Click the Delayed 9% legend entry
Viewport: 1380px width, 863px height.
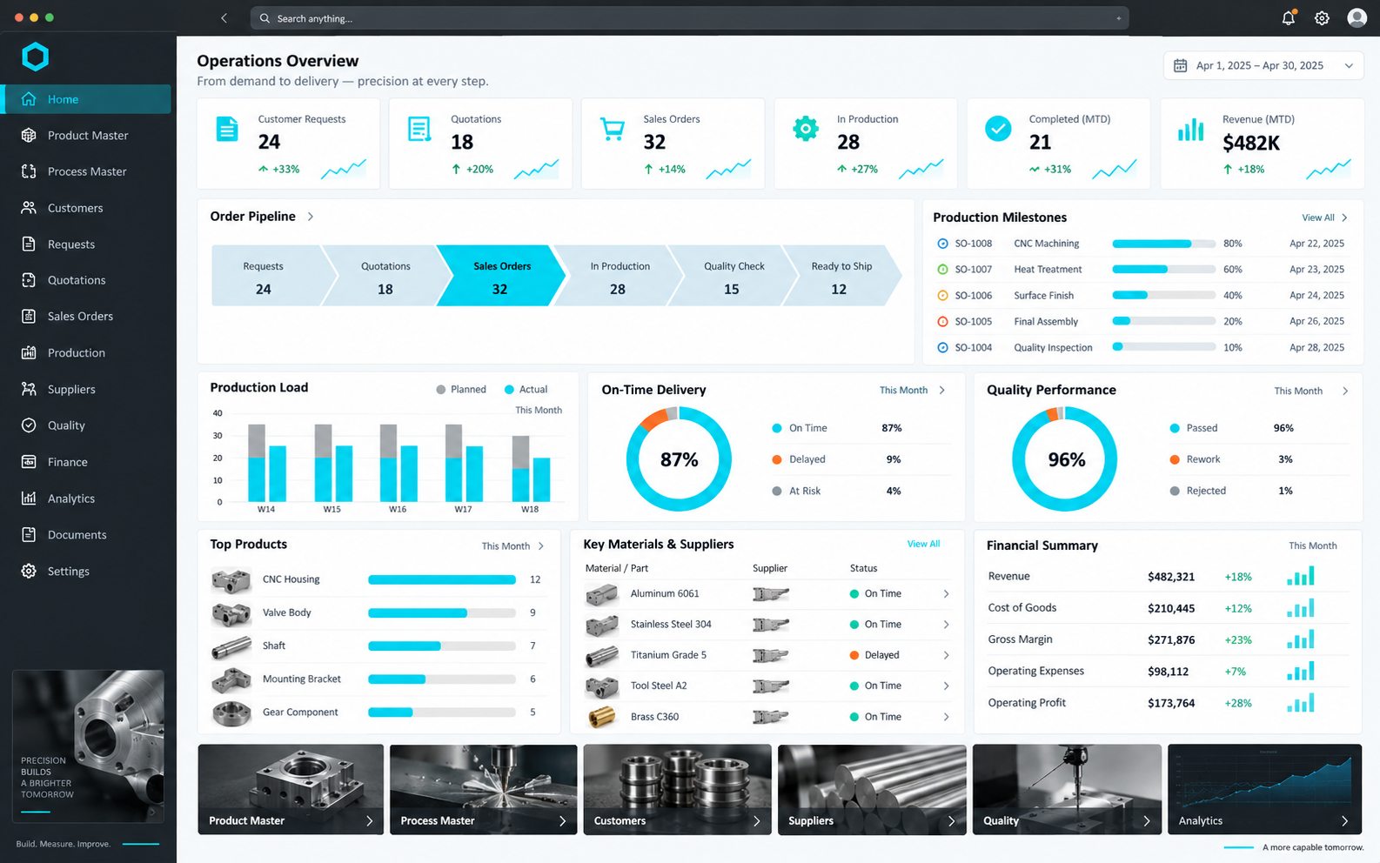pos(836,459)
